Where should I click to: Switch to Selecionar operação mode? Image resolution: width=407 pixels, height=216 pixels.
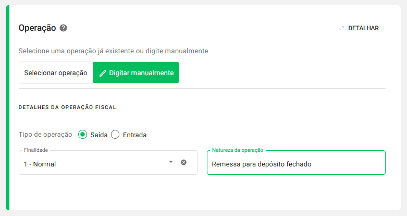pos(56,73)
